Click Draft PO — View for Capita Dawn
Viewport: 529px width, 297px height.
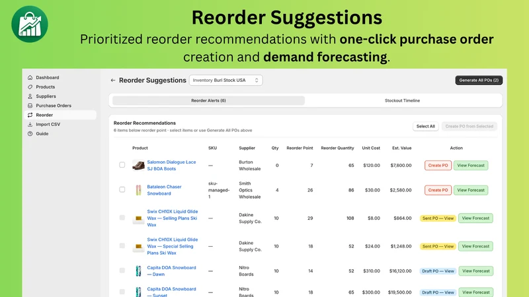click(x=438, y=271)
